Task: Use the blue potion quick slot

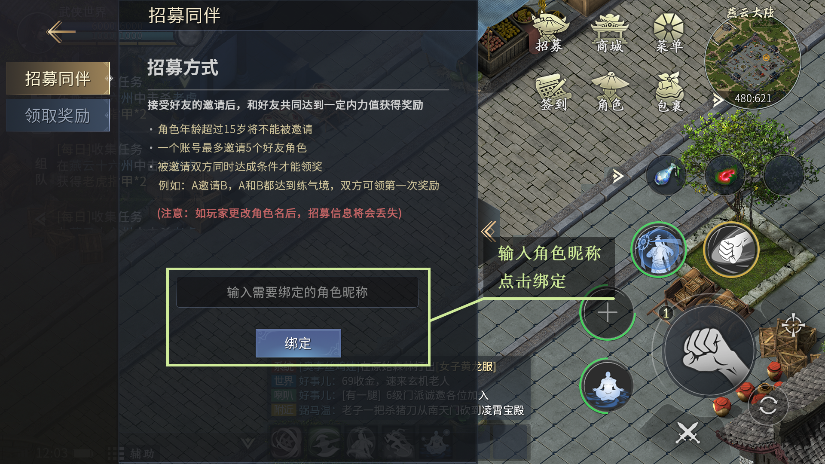Action: pyautogui.click(x=666, y=175)
